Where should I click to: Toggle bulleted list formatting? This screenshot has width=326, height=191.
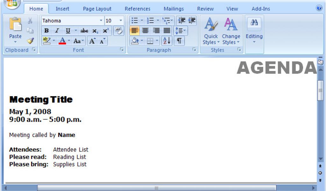[135, 20]
